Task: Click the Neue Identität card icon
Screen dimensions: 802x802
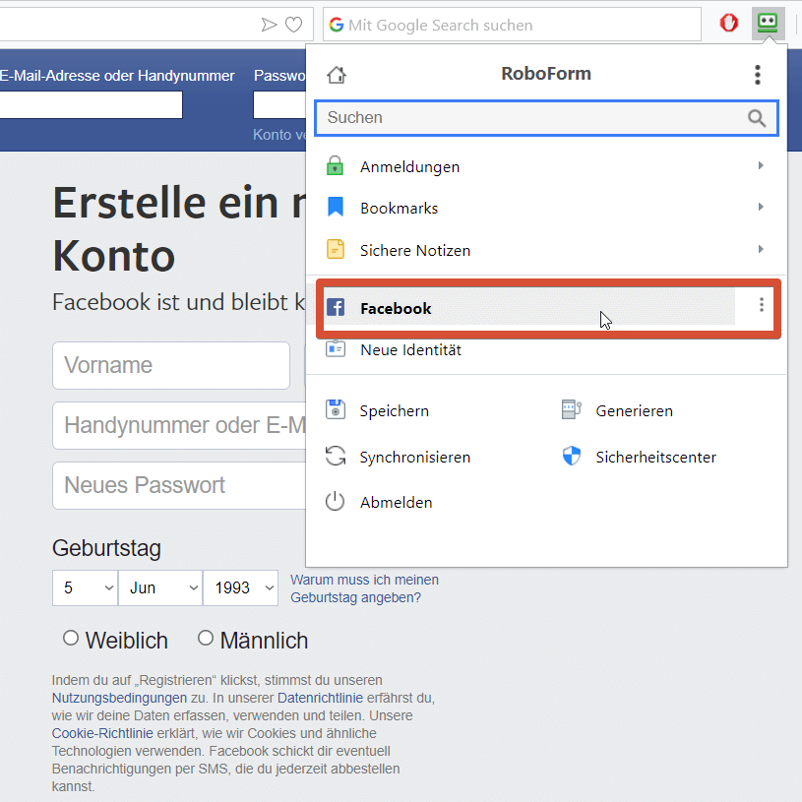Action: (x=336, y=348)
